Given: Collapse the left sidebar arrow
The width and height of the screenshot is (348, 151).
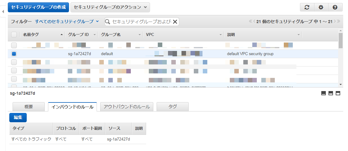Looking at the screenshot, I should (3, 12).
